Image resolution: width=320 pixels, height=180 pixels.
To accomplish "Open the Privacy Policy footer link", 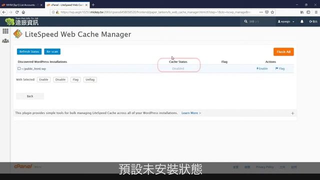I will [x=264, y=167].
